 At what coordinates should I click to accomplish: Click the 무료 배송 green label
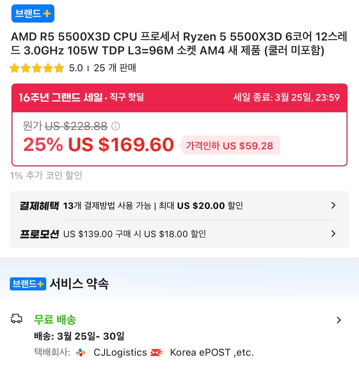[55, 320]
